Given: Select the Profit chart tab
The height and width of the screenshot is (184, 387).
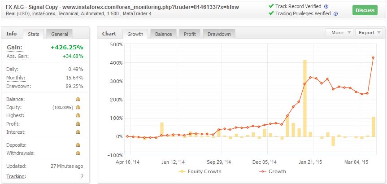Looking at the screenshot, I should (190, 34).
